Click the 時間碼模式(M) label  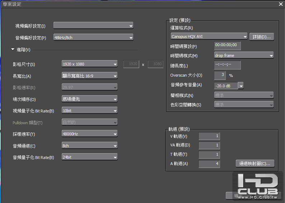click(184, 56)
